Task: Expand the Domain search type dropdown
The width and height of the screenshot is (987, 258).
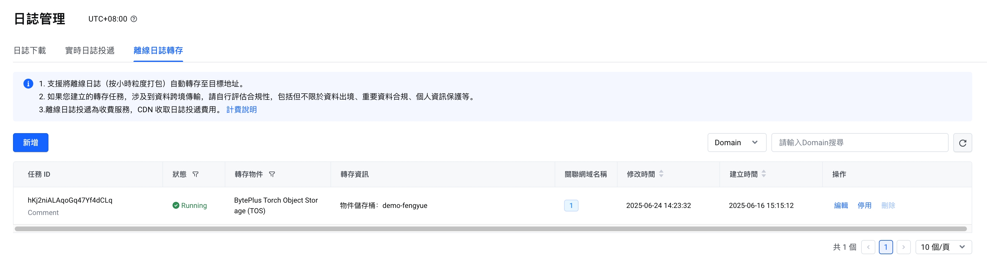Action: (737, 143)
